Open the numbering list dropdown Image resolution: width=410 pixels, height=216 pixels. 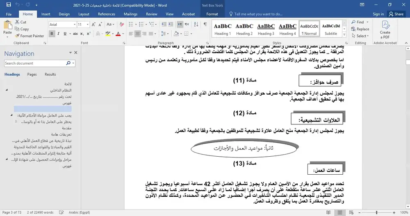[x=146, y=25]
